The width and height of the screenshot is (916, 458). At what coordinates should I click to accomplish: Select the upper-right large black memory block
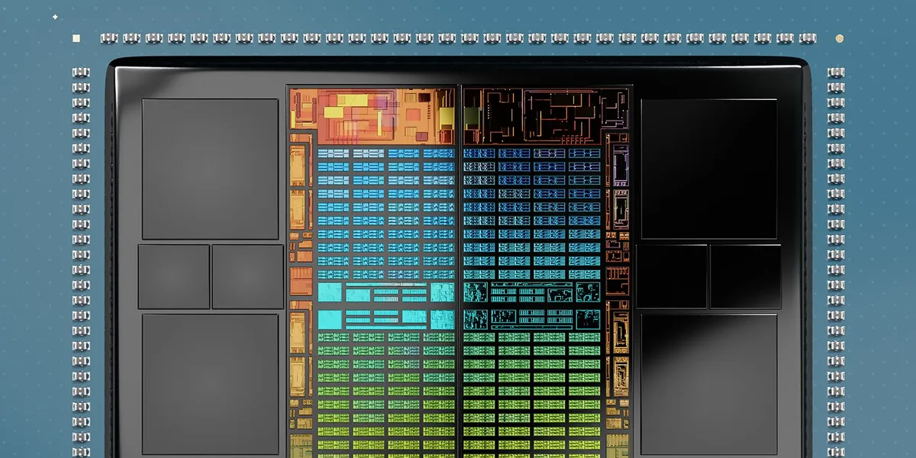point(709,169)
